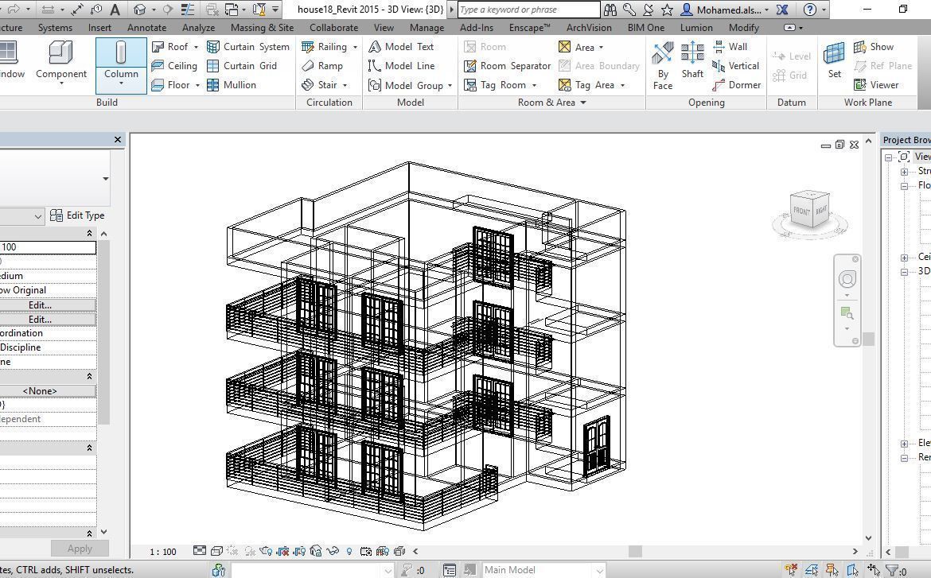Click the Vertical opening tool
The width and height of the screenshot is (931, 578).
pyautogui.click(x=736, y=66)
